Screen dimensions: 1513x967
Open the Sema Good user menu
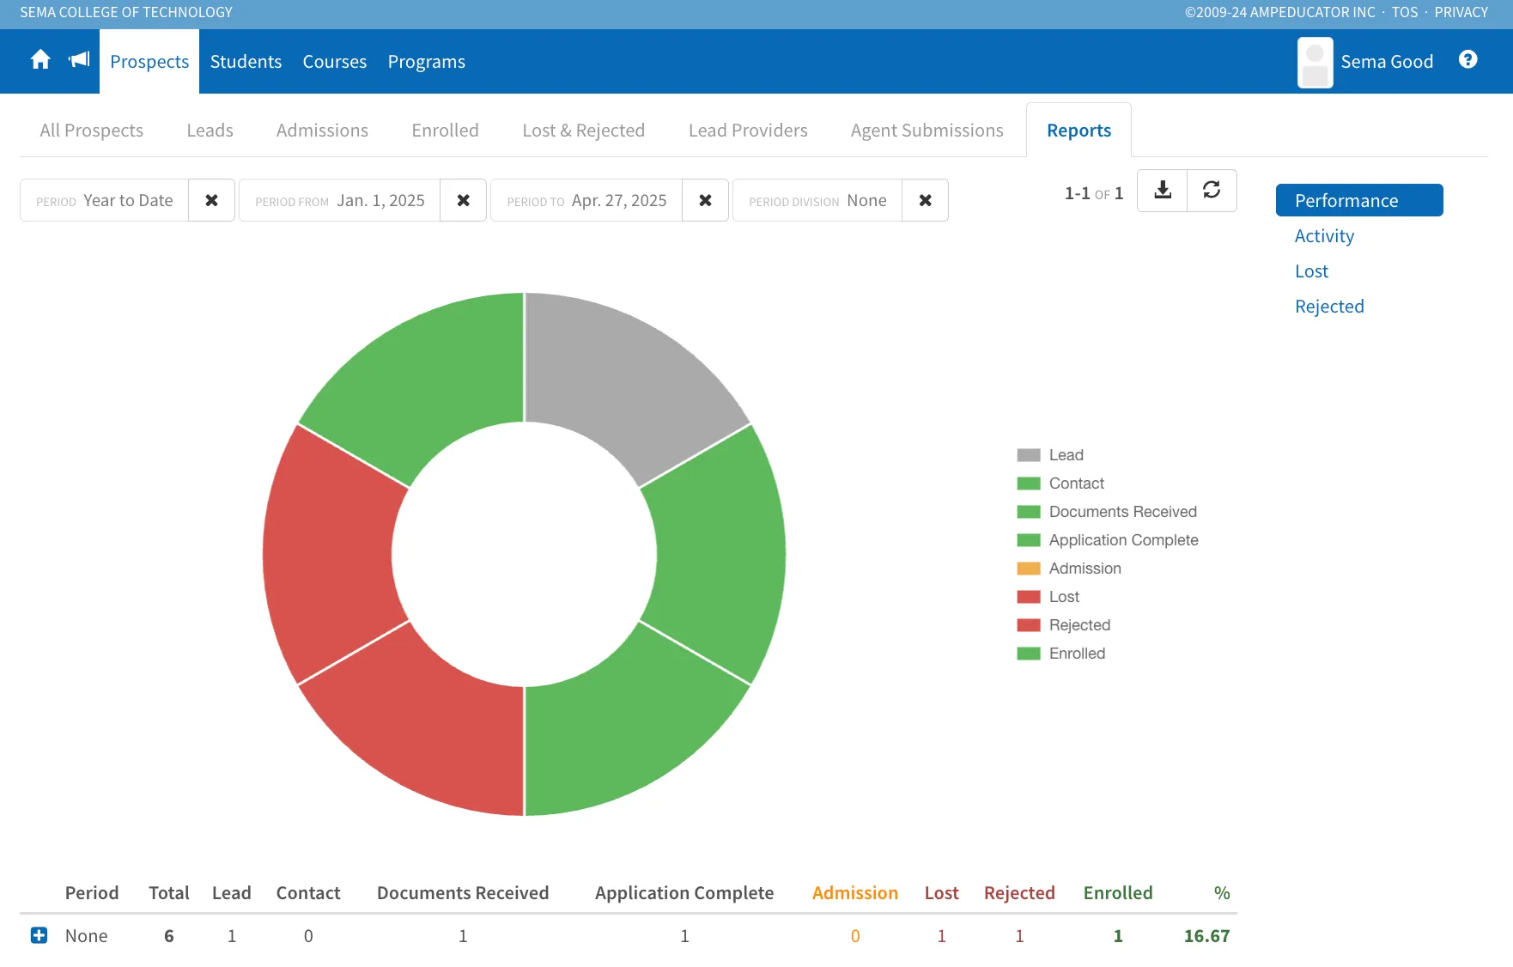[x=1365, y=62]
